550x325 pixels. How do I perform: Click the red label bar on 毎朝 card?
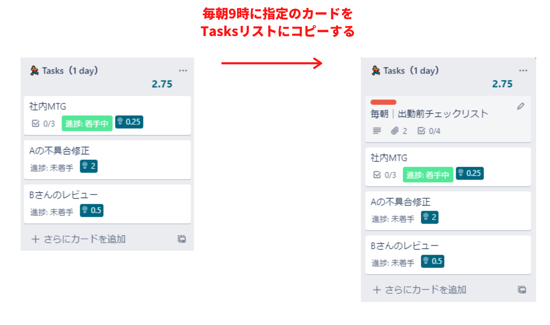(x=383, y=102)
